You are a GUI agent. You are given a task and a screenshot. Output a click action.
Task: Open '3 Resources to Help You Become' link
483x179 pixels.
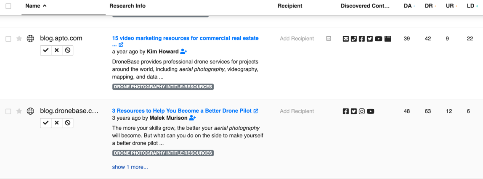[x=181, y=111]
